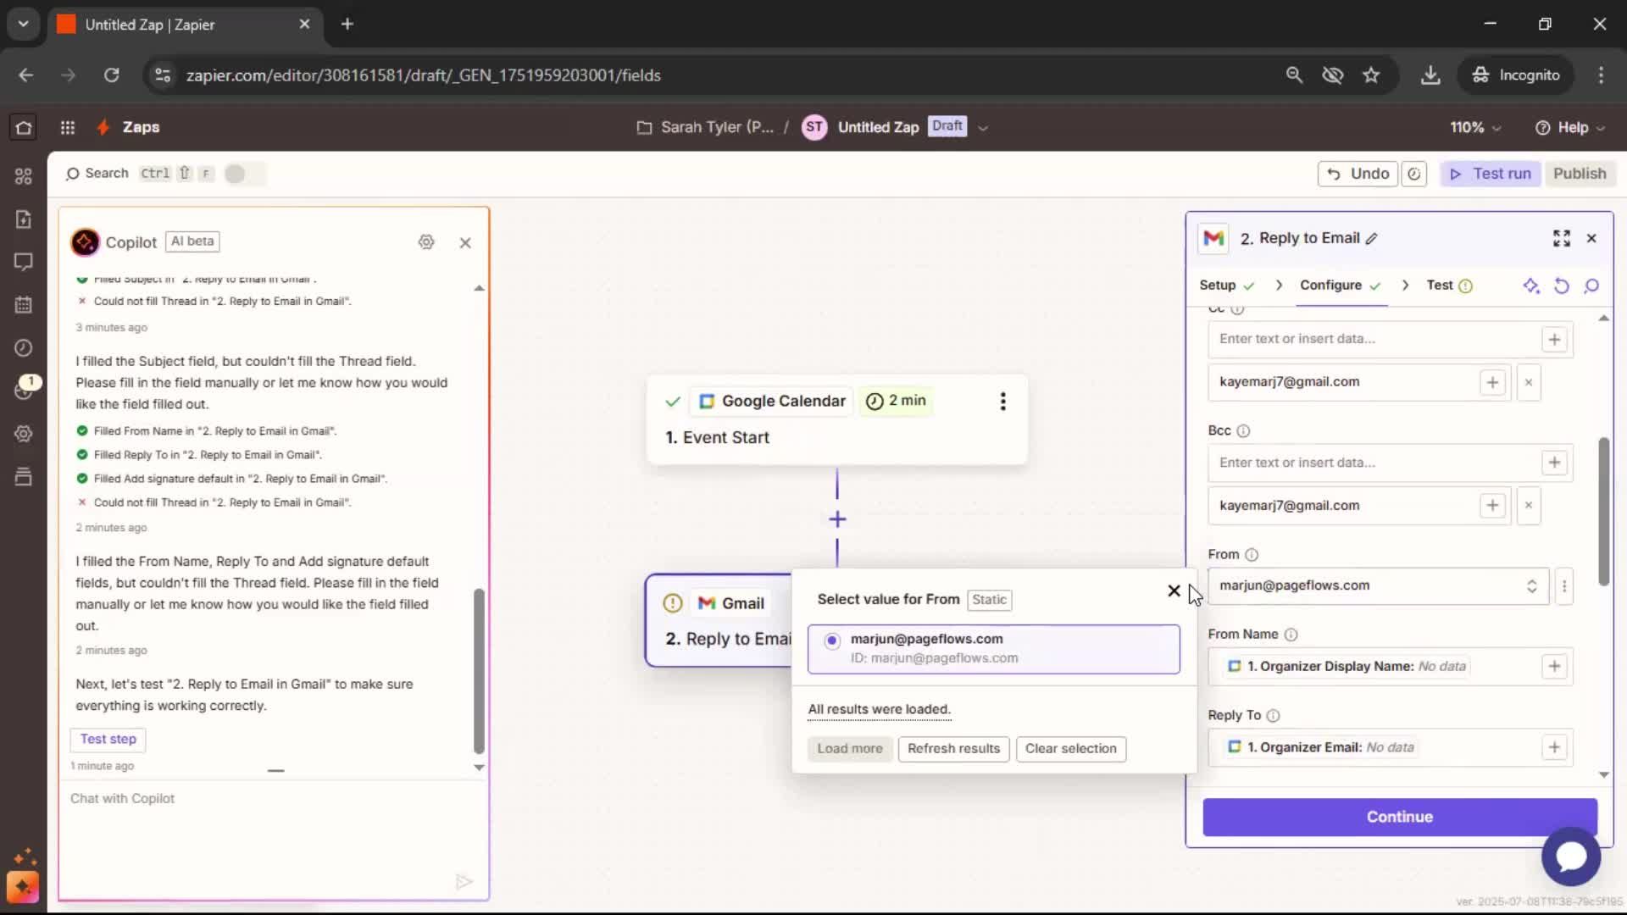This screenshot has height=915, width=1627.
Task: Open the chat support bubble
Action: (x=1570, y=857)
